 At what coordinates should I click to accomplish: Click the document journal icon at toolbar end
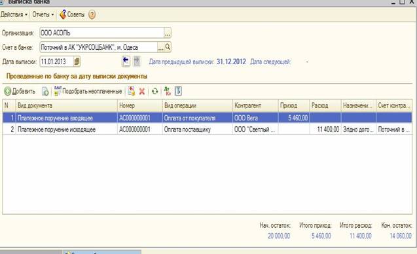click(178, 91)
